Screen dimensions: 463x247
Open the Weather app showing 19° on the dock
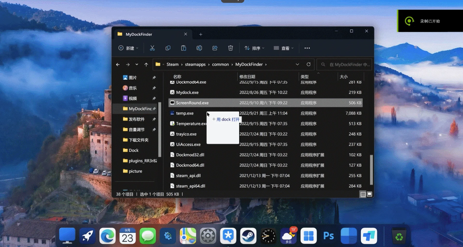click(x=288, y=236)
